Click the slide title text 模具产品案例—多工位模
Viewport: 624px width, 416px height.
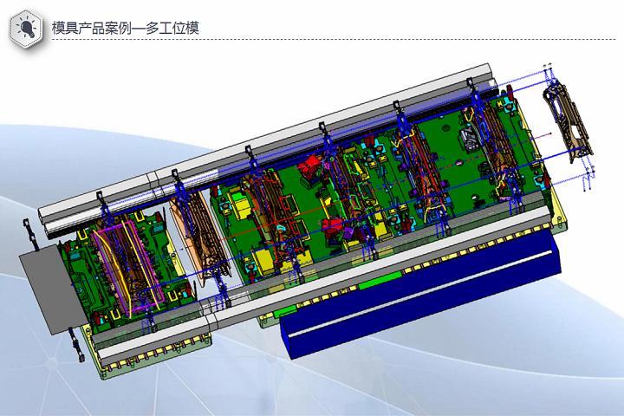[126, 29]
